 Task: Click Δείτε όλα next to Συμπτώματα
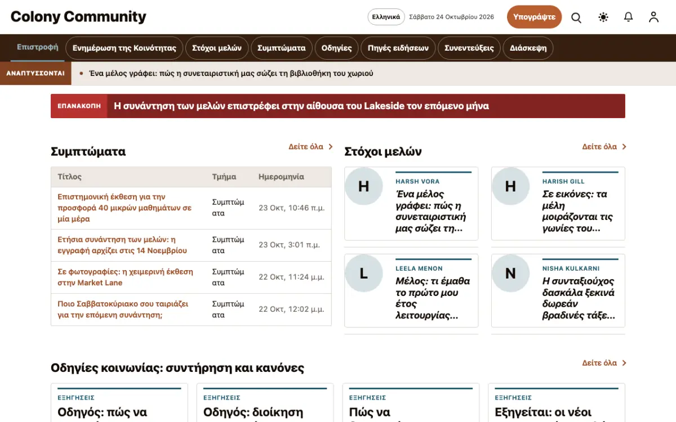click(311, 147)
